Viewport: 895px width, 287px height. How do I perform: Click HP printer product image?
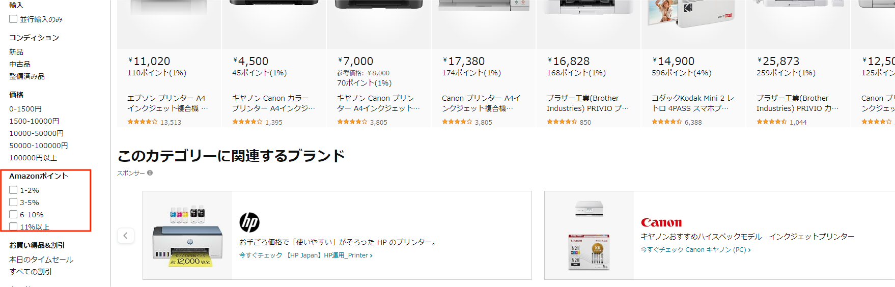click(x=187, y=236)
